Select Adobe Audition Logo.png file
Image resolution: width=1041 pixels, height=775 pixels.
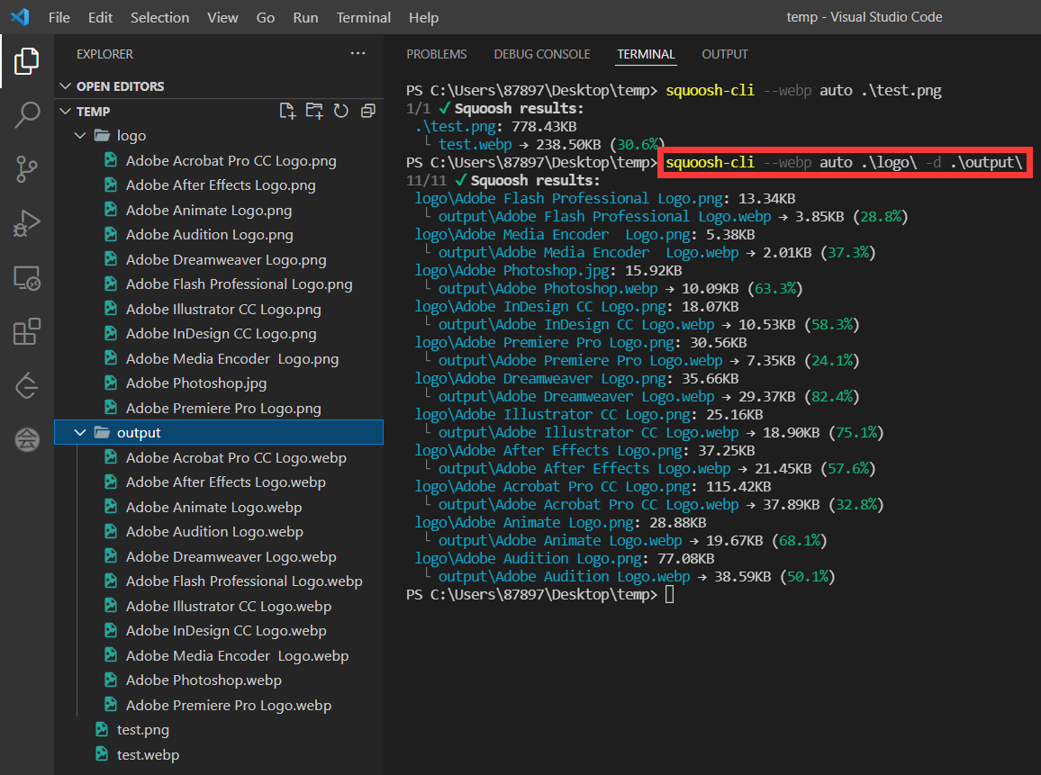(209, 235)
